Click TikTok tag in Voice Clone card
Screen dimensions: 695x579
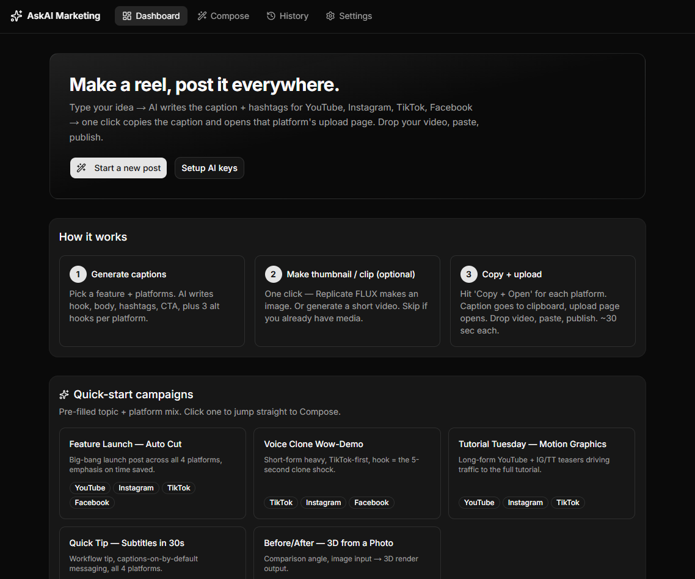[x=281, y=503]
